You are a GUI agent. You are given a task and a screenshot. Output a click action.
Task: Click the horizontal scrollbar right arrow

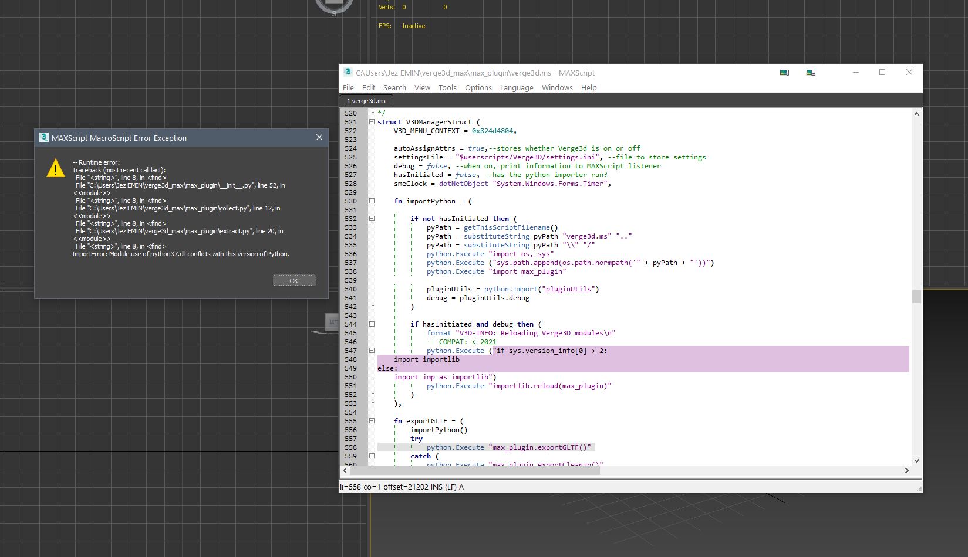coord(907,470)
